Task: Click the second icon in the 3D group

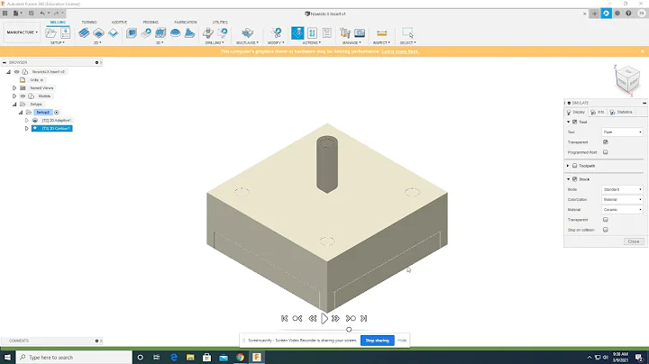Action: tap(146, 32)
